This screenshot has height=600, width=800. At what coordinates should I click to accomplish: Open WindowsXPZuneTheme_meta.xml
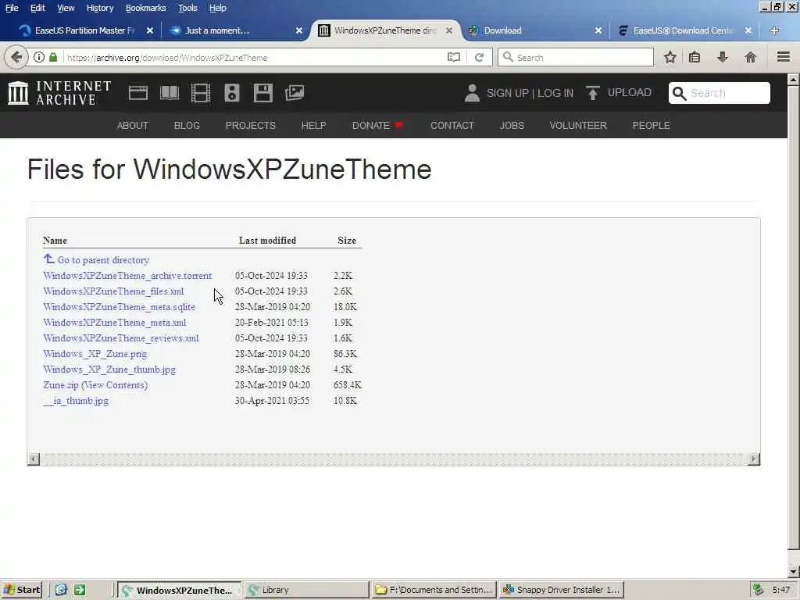[115, 323]
